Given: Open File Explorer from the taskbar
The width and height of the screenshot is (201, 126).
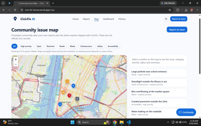Looking at the screenshot, I should (x=121, y=122).
